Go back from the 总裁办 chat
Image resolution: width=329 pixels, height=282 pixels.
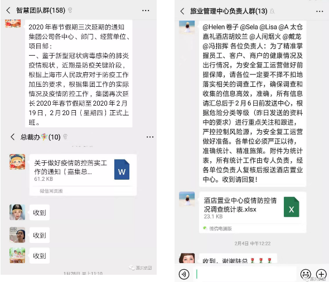tap(13, 137)
